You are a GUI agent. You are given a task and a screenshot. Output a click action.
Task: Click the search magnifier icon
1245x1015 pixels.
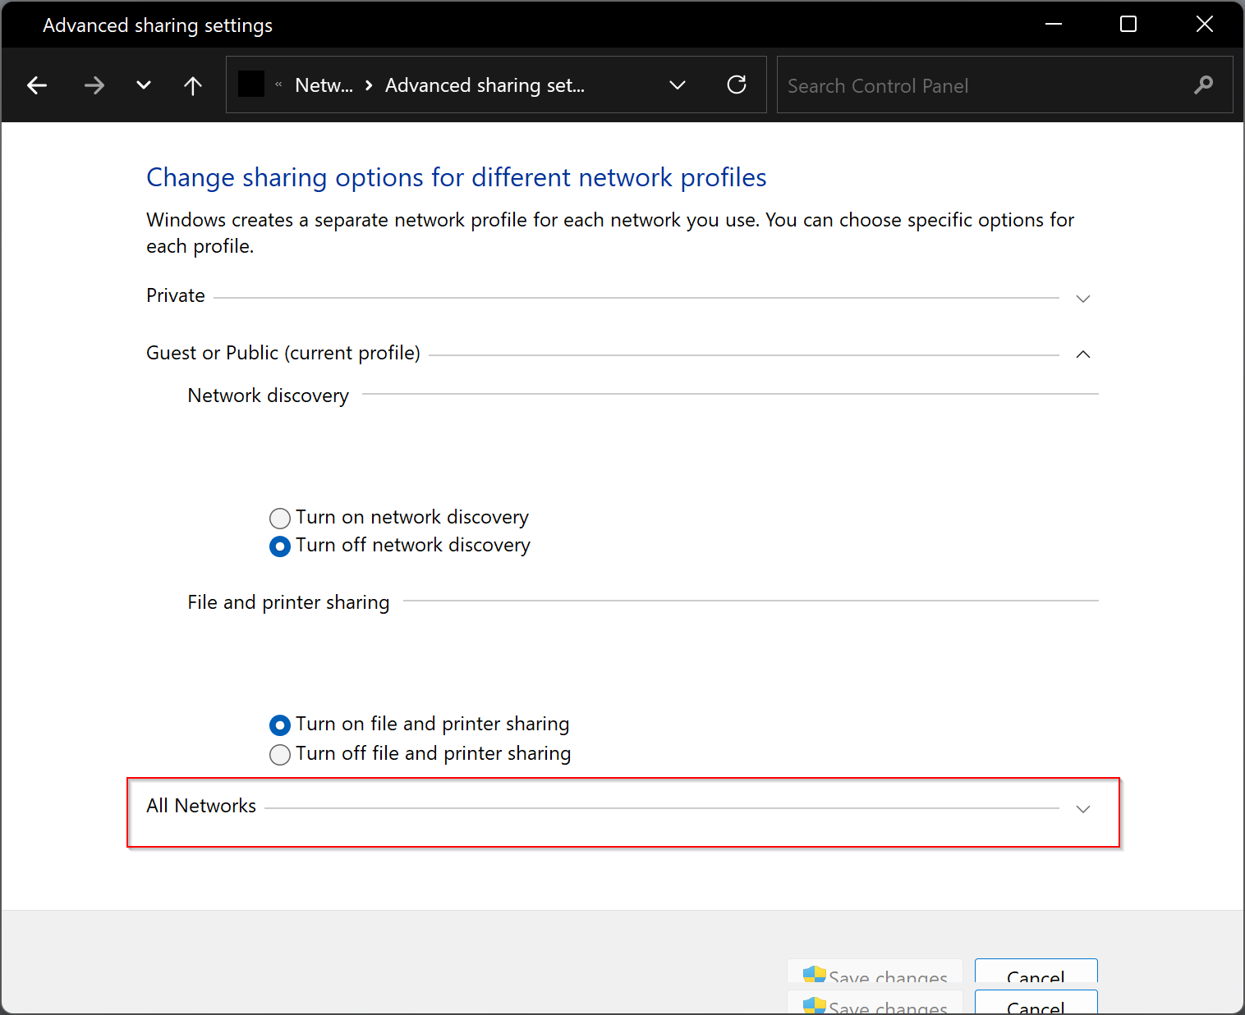1203,85
